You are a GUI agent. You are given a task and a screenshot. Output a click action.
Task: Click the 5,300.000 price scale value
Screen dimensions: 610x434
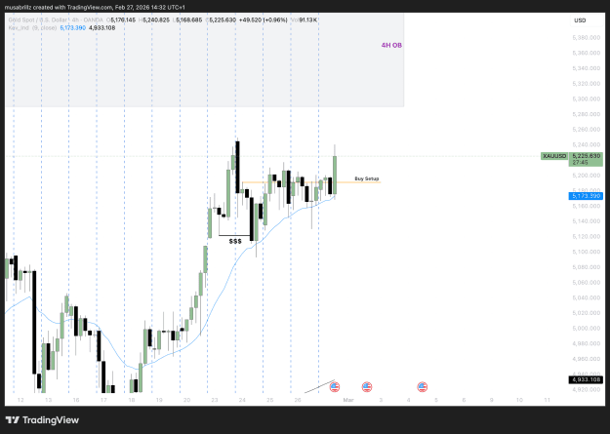[x=586, y=99]
